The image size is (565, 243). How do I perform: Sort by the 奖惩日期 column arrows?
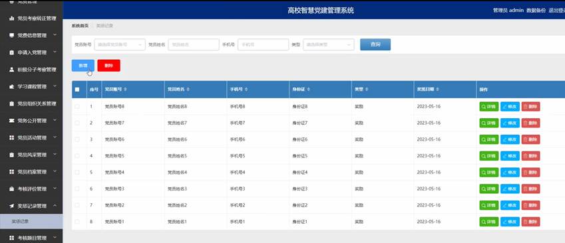438,89
